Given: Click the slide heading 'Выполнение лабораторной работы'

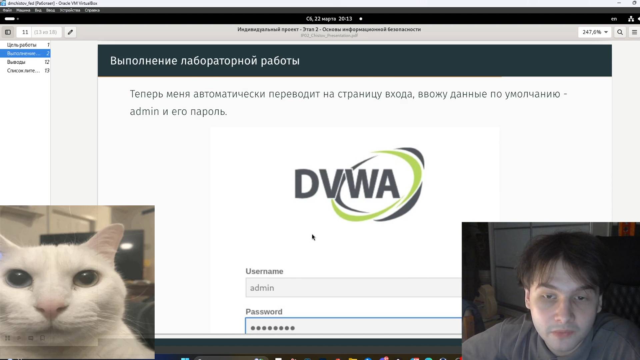Looking at the screenshot, I should [205, 61].
